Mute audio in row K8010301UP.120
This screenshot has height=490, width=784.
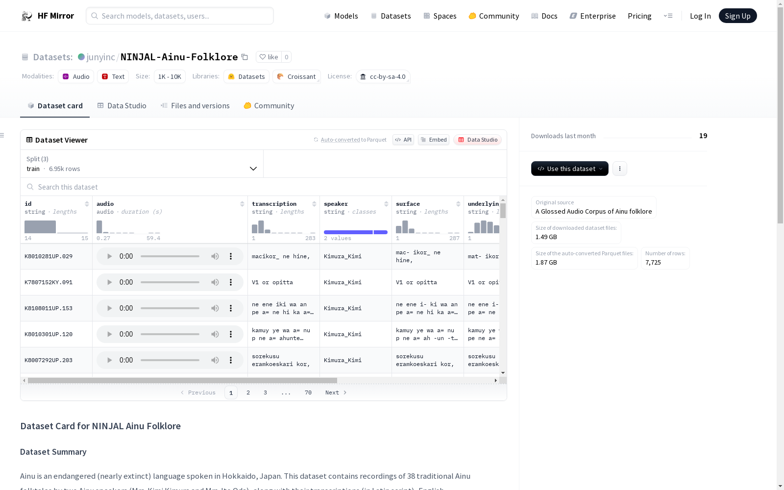point(215,334)
